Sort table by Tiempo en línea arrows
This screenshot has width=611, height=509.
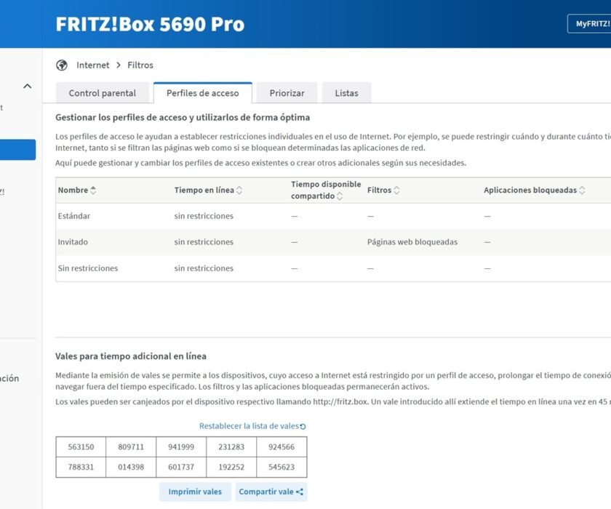(239, 191)
